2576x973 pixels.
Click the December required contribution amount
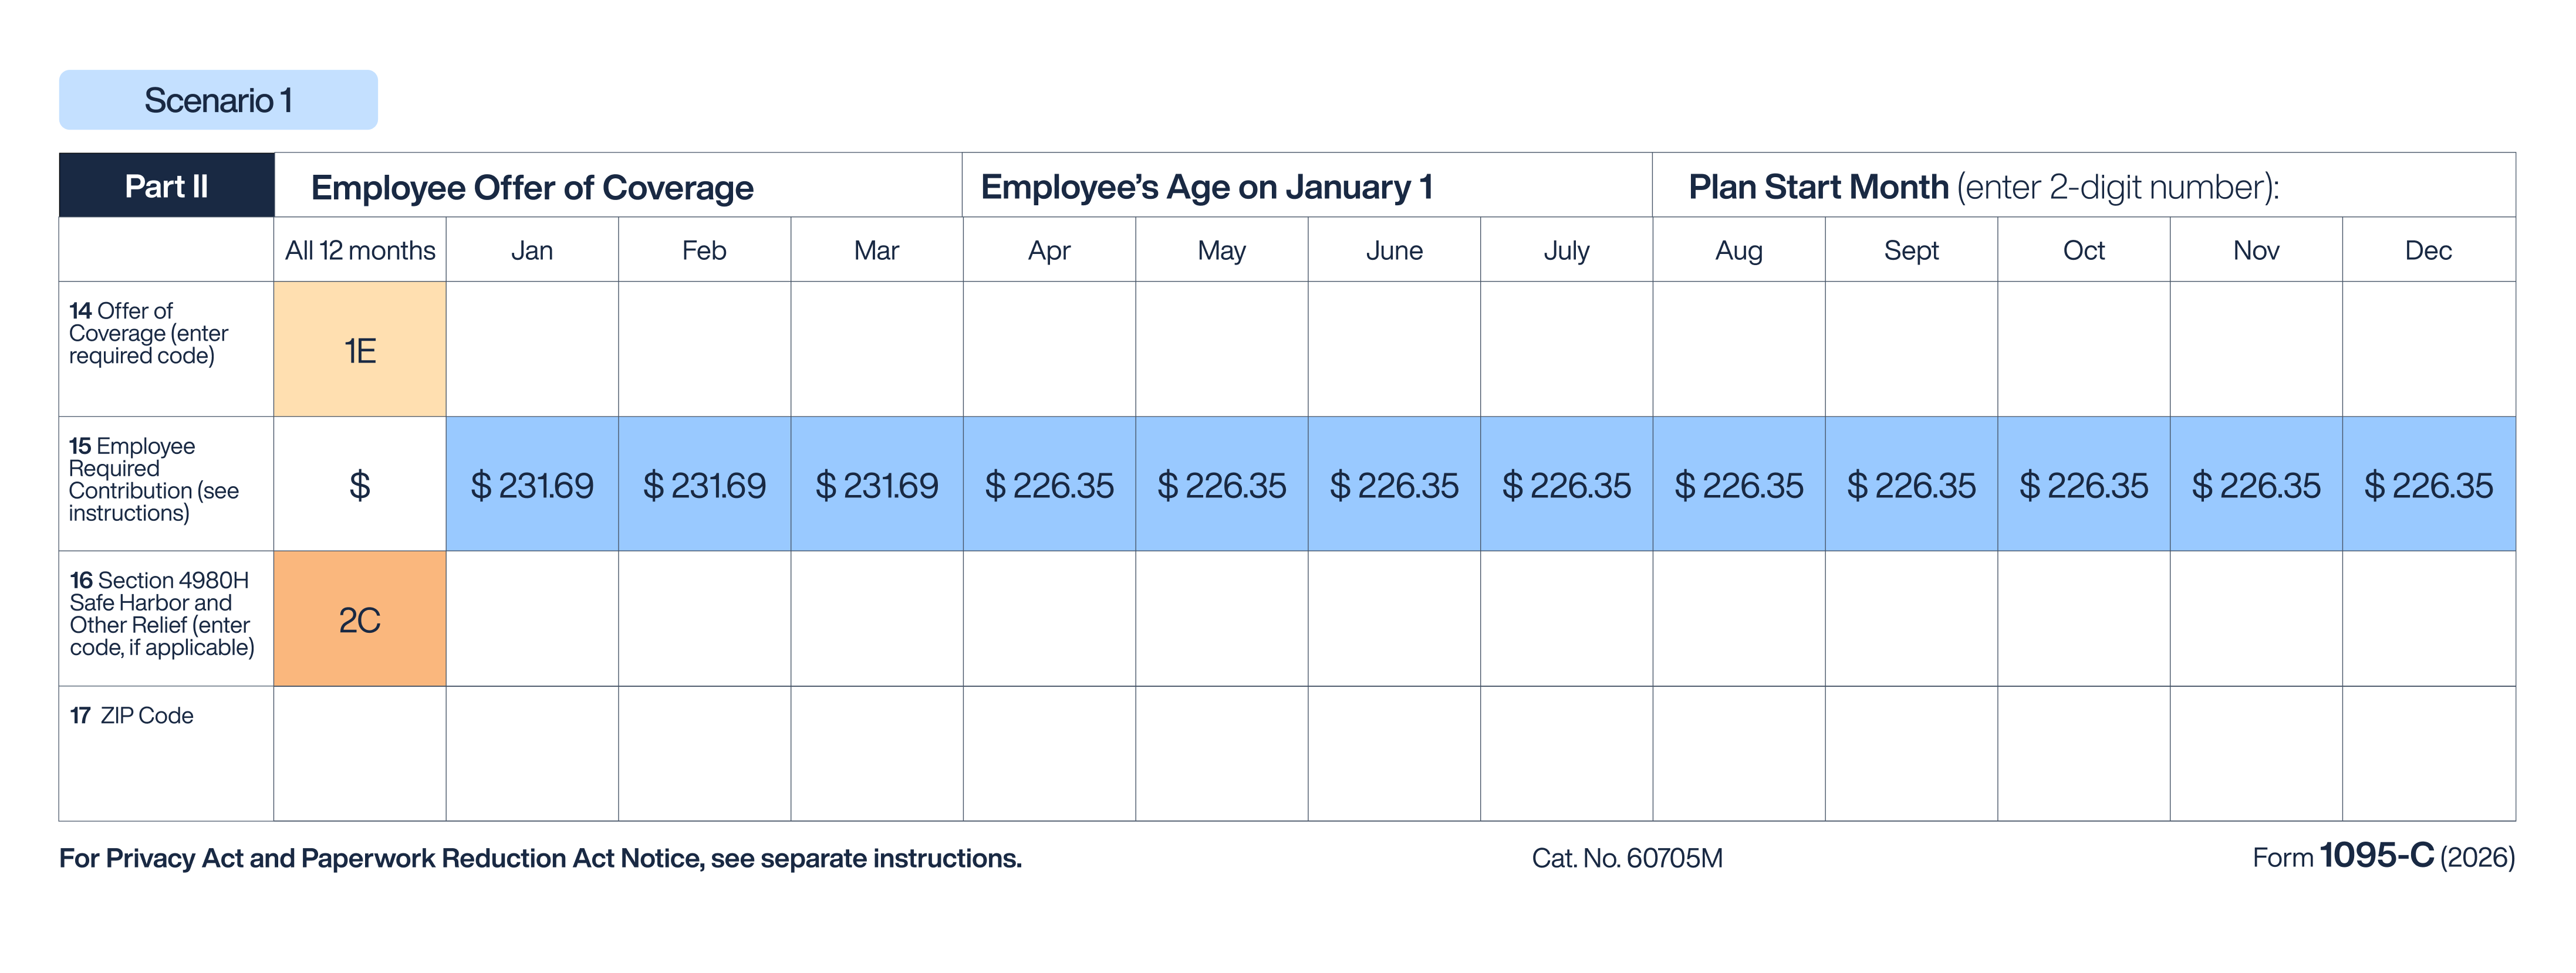coord(2428,486)
